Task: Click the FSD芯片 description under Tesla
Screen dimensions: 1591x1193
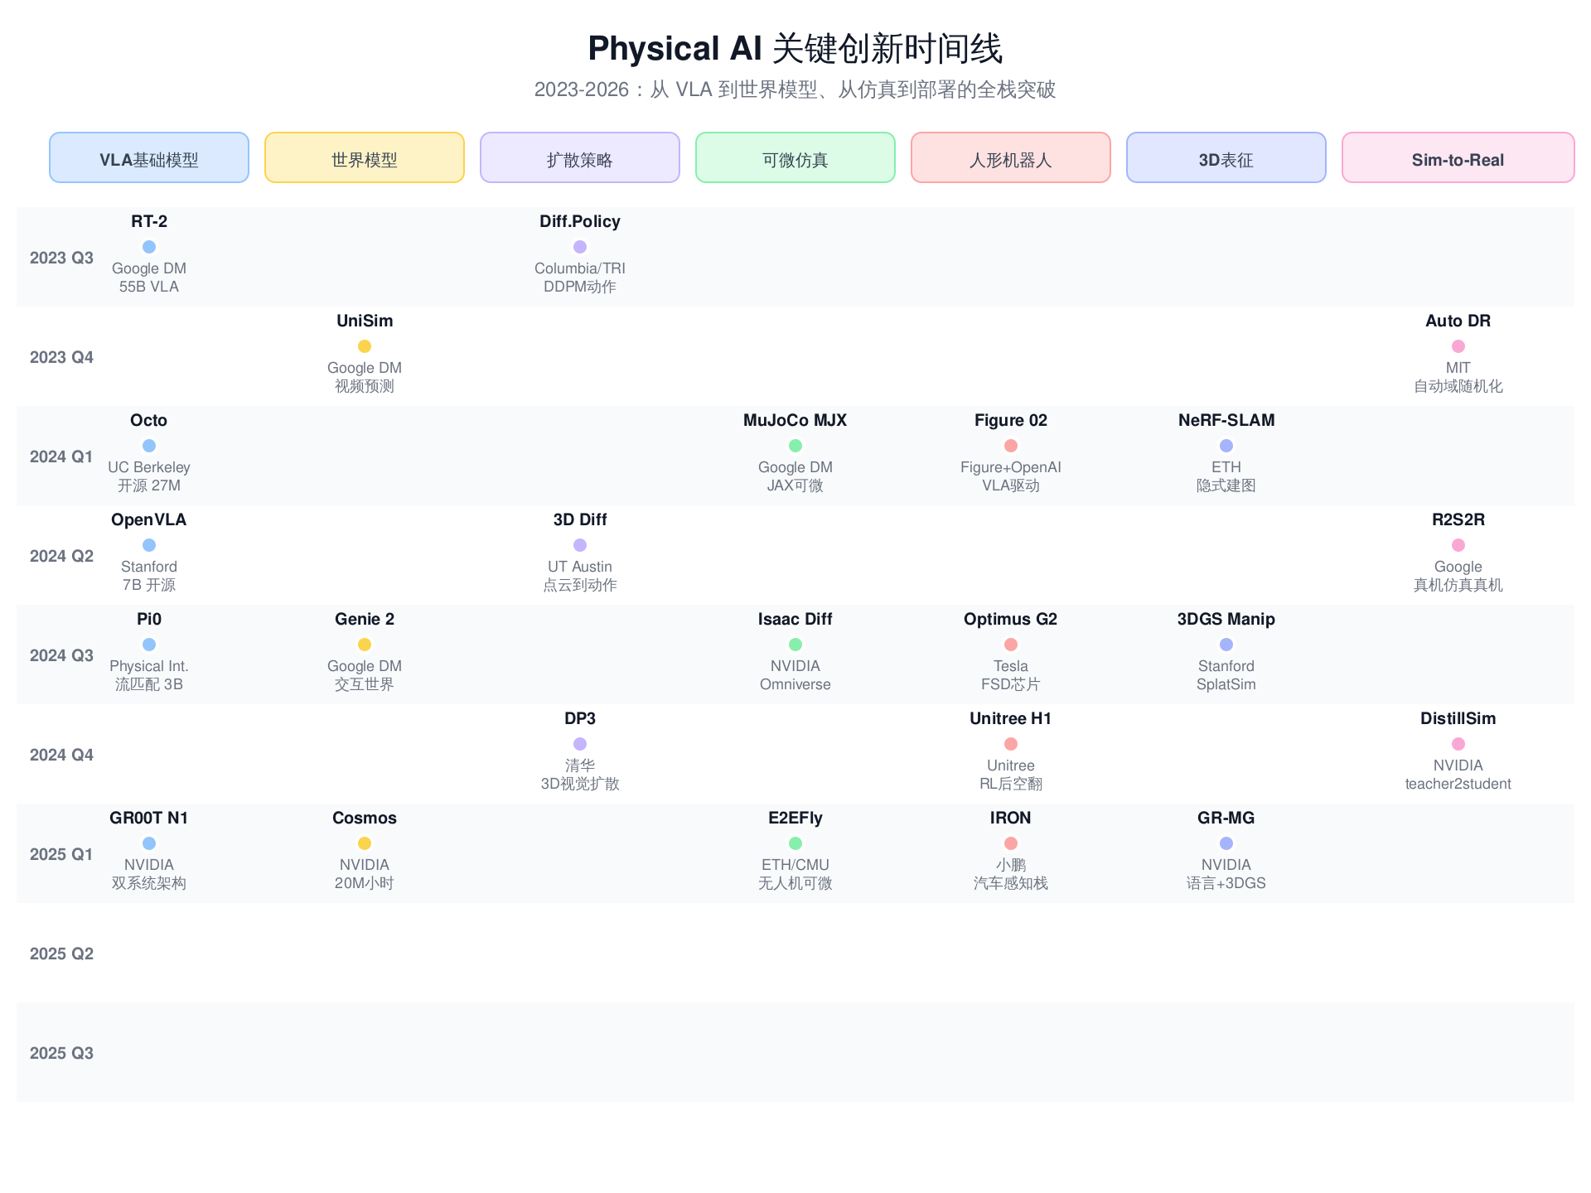Action: pyautogui.click(x=1011, y=684)
